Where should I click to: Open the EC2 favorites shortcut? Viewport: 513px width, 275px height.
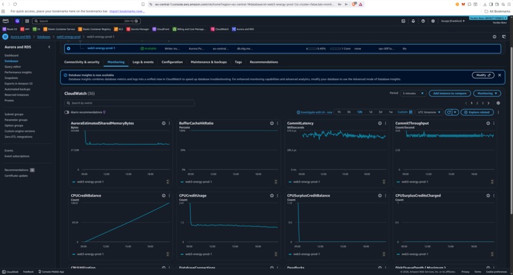(x=118, y=29)
